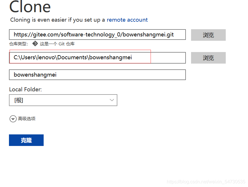Start cloning with the 克隆 button
The width and height of the screenshot is (248, 187).
coord(26,140)
